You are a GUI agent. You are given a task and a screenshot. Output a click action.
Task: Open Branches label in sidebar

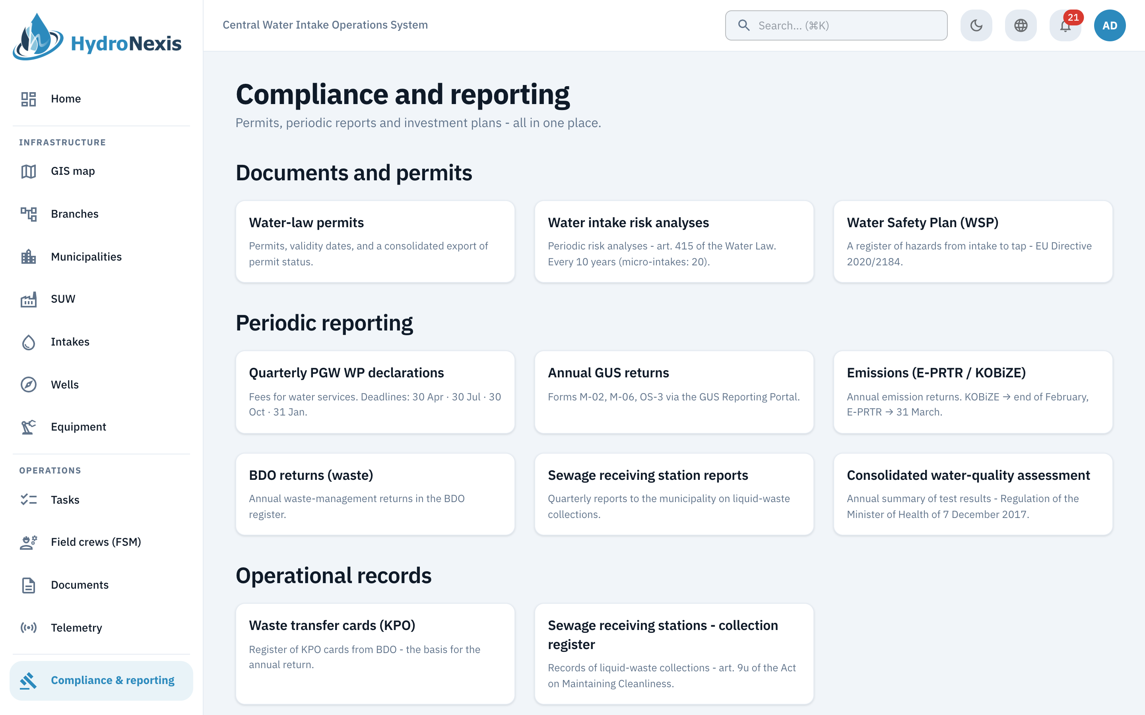click(75, 214)
